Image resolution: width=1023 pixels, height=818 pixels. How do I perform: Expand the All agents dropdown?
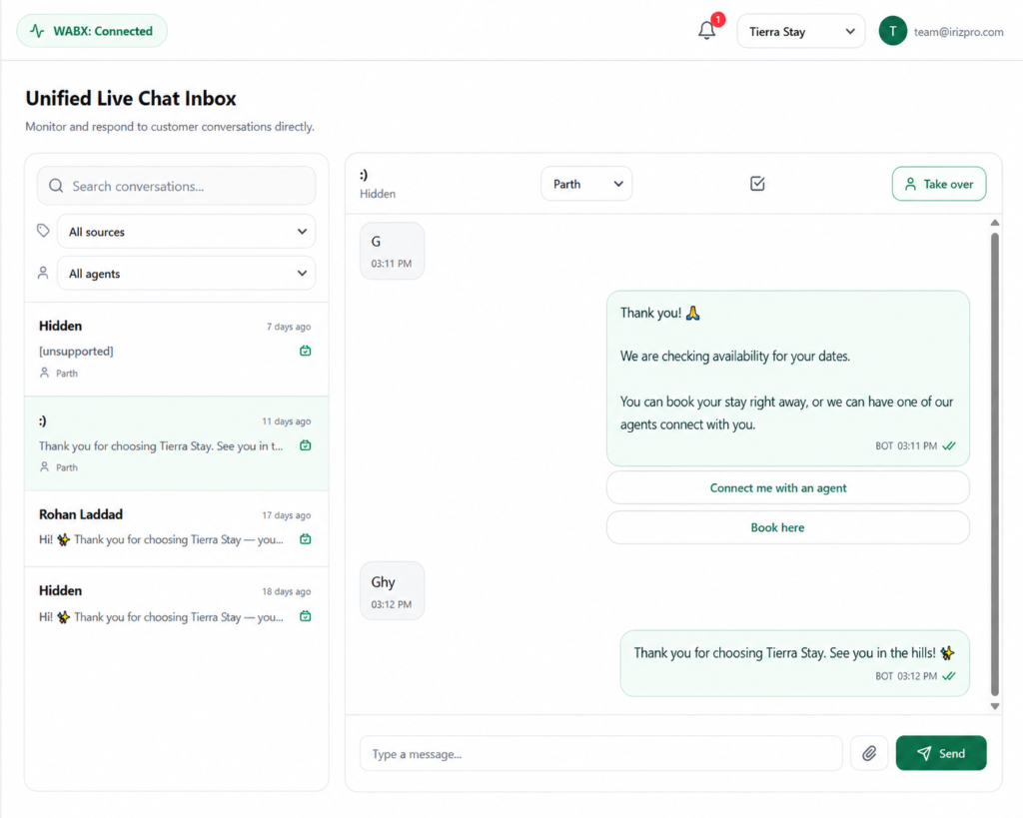186,274
